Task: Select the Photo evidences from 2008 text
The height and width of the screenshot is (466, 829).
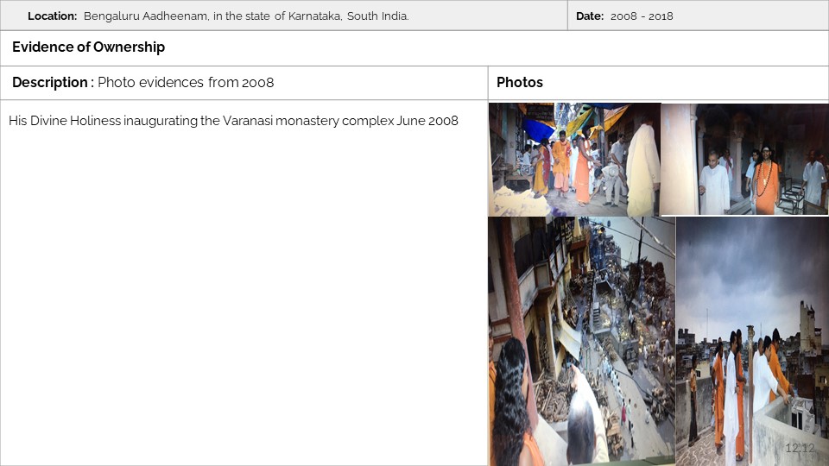Action: [186, 83]
